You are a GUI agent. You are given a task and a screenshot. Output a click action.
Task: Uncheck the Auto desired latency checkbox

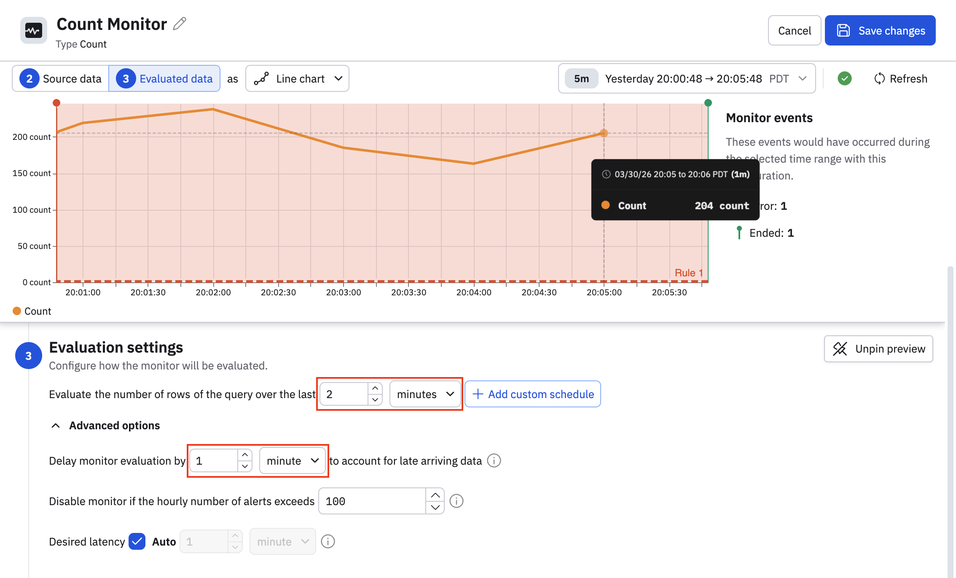(x=137, y=541)
